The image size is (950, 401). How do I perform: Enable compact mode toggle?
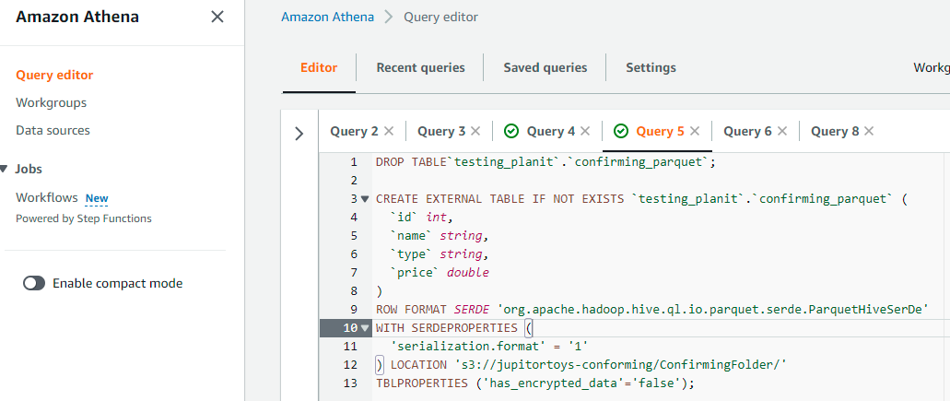[34, 283]
